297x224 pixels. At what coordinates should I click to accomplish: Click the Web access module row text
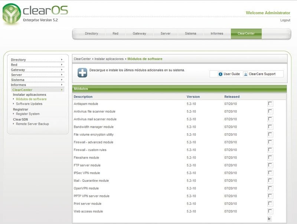pos(88,211)
